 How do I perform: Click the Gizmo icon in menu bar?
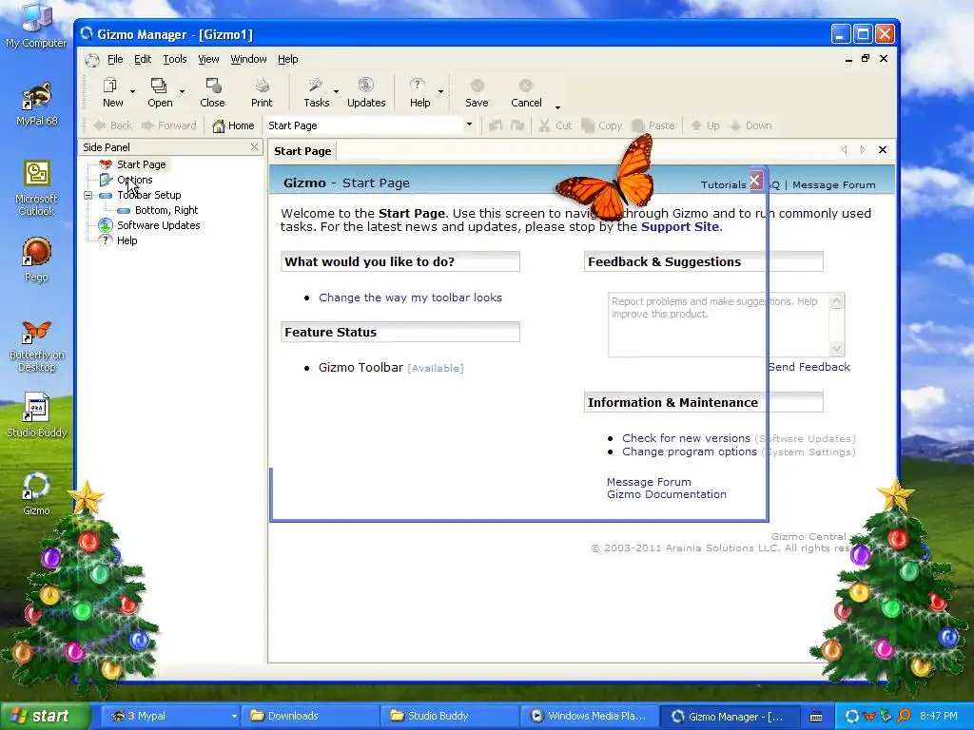(x=92, y=60)
